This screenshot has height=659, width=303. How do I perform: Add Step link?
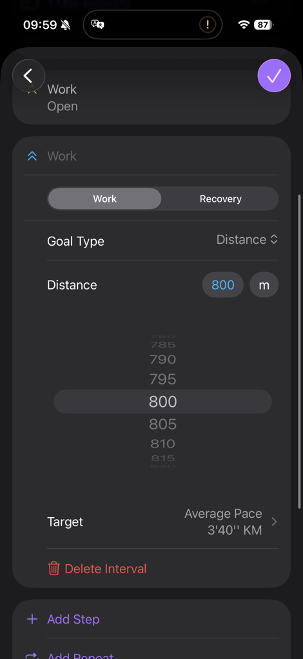point(73,619)
